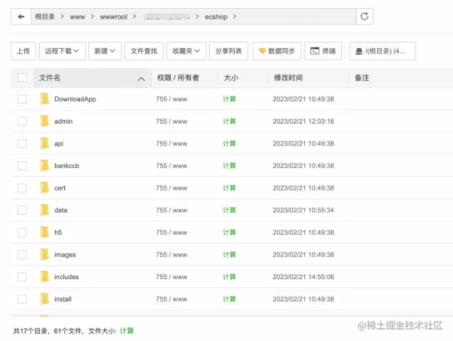The height and width of the screenshot is (341, 453).
Task: Click the 上传 button
Action: pyautogui.click(x=23, y=51)
